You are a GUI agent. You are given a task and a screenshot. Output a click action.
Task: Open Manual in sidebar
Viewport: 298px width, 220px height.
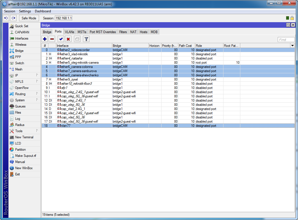pos(24,162)
